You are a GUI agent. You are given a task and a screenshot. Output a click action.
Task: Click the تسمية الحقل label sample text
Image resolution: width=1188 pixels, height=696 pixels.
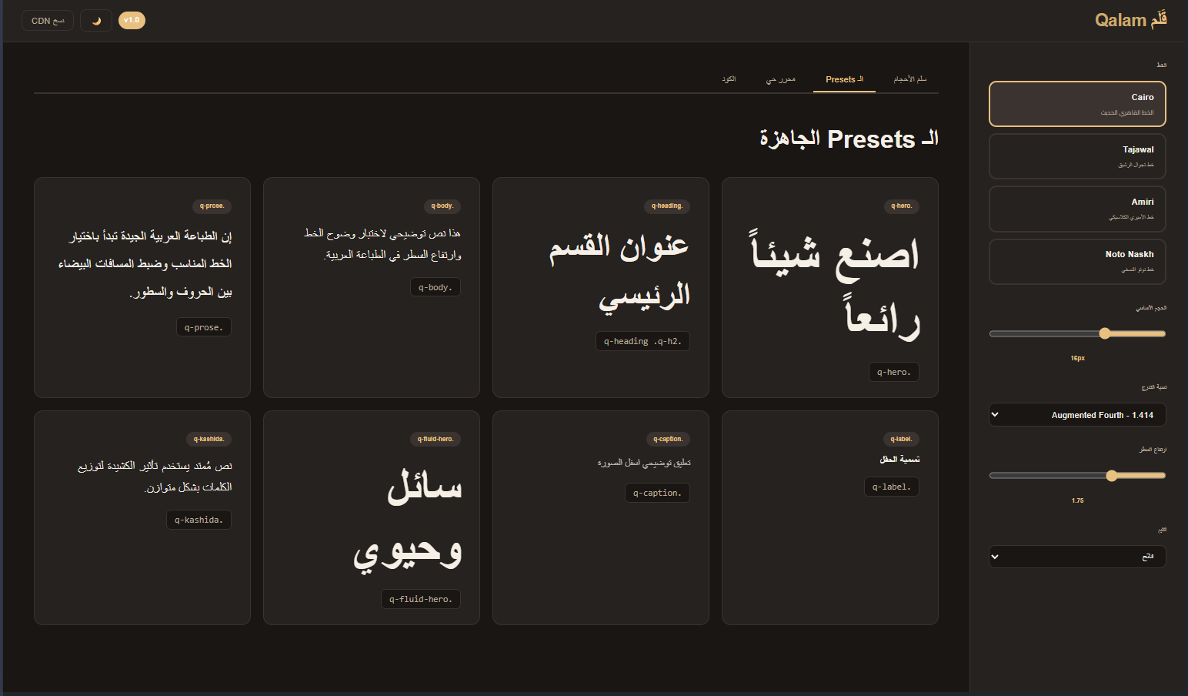[899, 460]
